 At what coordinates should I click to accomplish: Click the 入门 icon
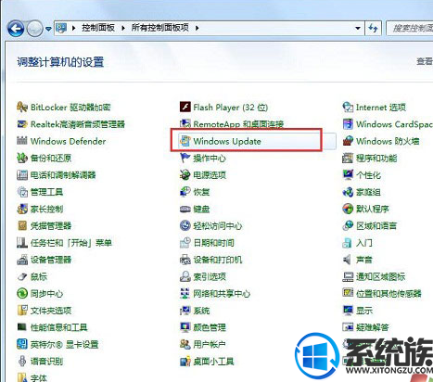pos(348,243)
